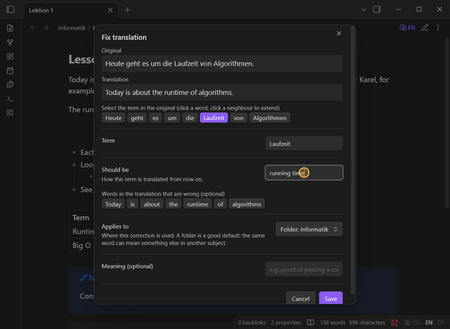Image resolution: width=450 pixels, height=329 pixels.
Task: Mark the translation word runtime as wrong
Action: click(x=197, y=204)
